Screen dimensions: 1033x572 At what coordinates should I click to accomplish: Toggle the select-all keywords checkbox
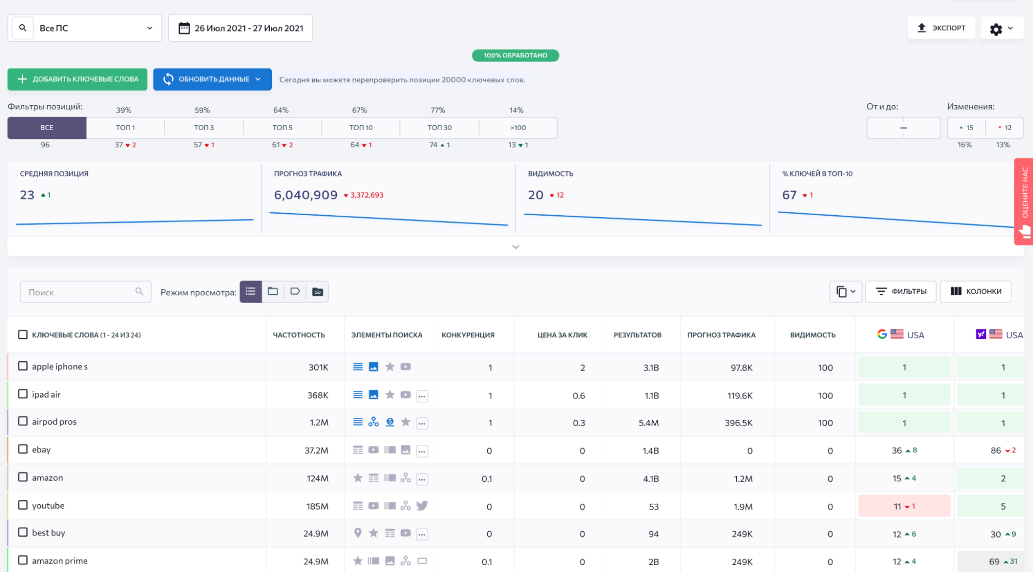click(23, 335)
